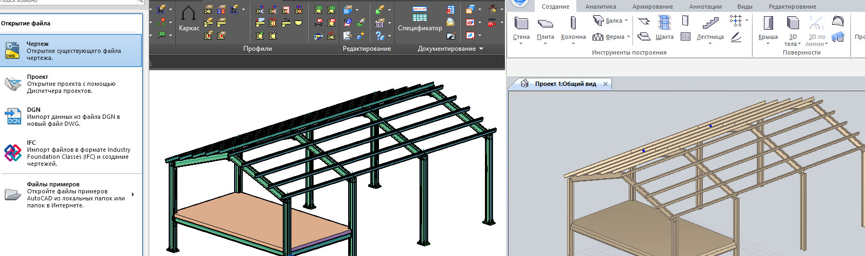Pick the Колонна column tool
865x256 pixels.
point(573,28)
